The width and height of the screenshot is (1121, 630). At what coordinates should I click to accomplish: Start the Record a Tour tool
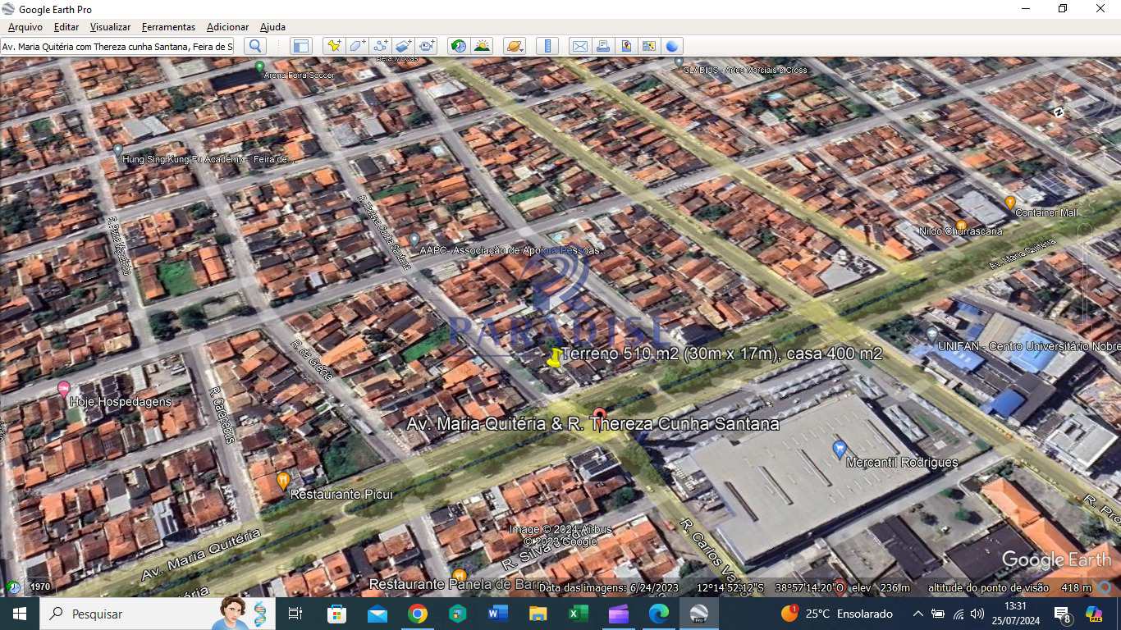coord(426,46)
